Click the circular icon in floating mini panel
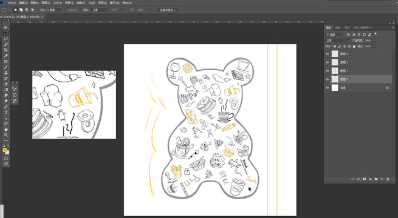This screenshot has height=218, width=398. click(x=15, y=95)
